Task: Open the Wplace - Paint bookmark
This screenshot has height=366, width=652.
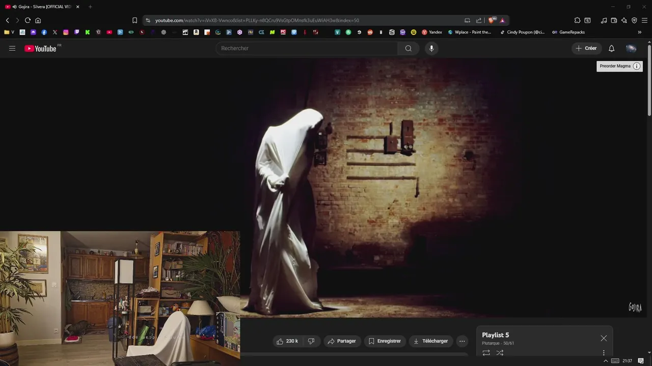Action: (x=470, y=32)
